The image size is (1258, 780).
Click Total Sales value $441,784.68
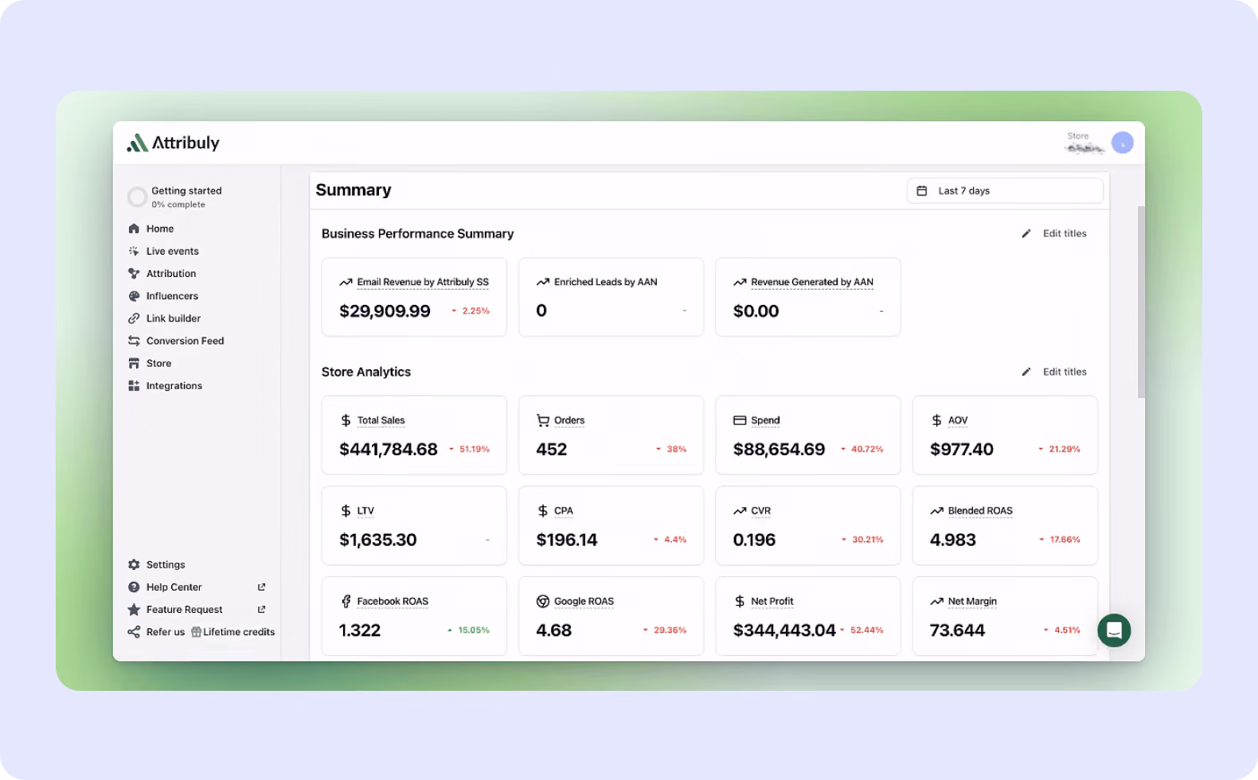click(x=389, y=450)
